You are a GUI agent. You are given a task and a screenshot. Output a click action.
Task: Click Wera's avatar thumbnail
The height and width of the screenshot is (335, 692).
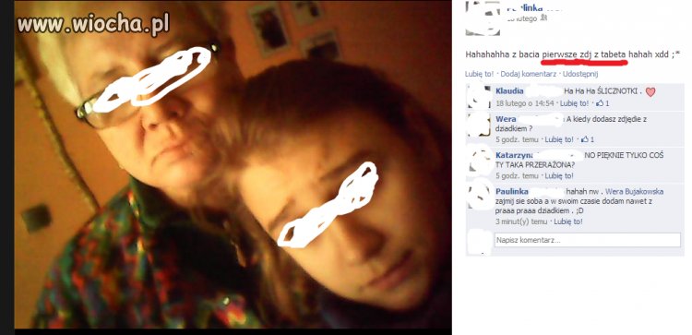479,125
